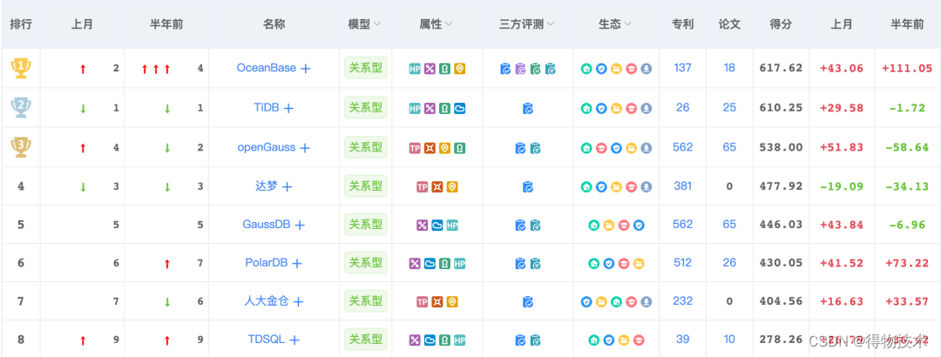Viewport: 941px width, 357px height.
Task: Click the red graduation cap icon for 达梦
Action: 631,186
